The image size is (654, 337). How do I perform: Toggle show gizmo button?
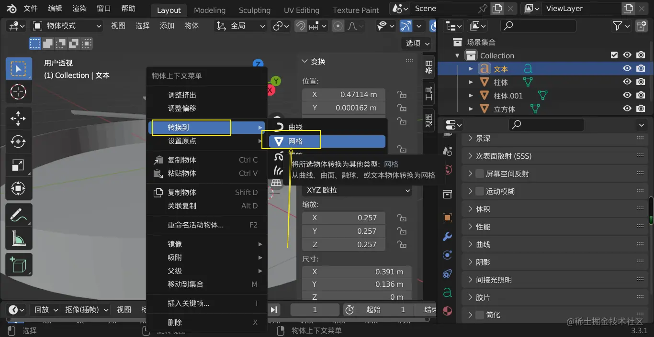pos(406,26)
